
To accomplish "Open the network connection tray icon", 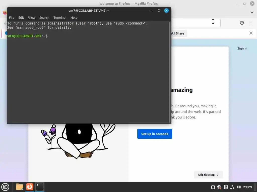I will pyautogui.click(x=232, y=187).
